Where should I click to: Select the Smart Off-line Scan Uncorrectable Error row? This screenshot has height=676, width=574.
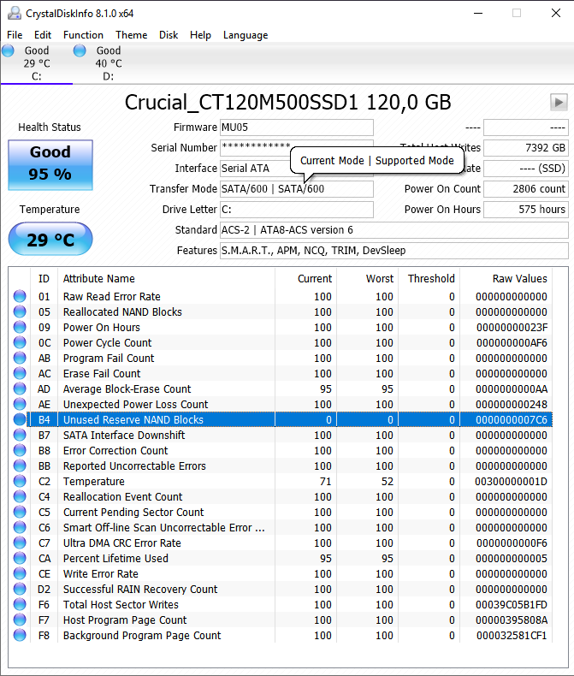[x=281, y=528]
